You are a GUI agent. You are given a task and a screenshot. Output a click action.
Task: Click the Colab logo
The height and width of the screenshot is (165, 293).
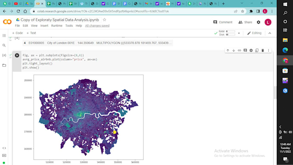[x=7, y=22]
